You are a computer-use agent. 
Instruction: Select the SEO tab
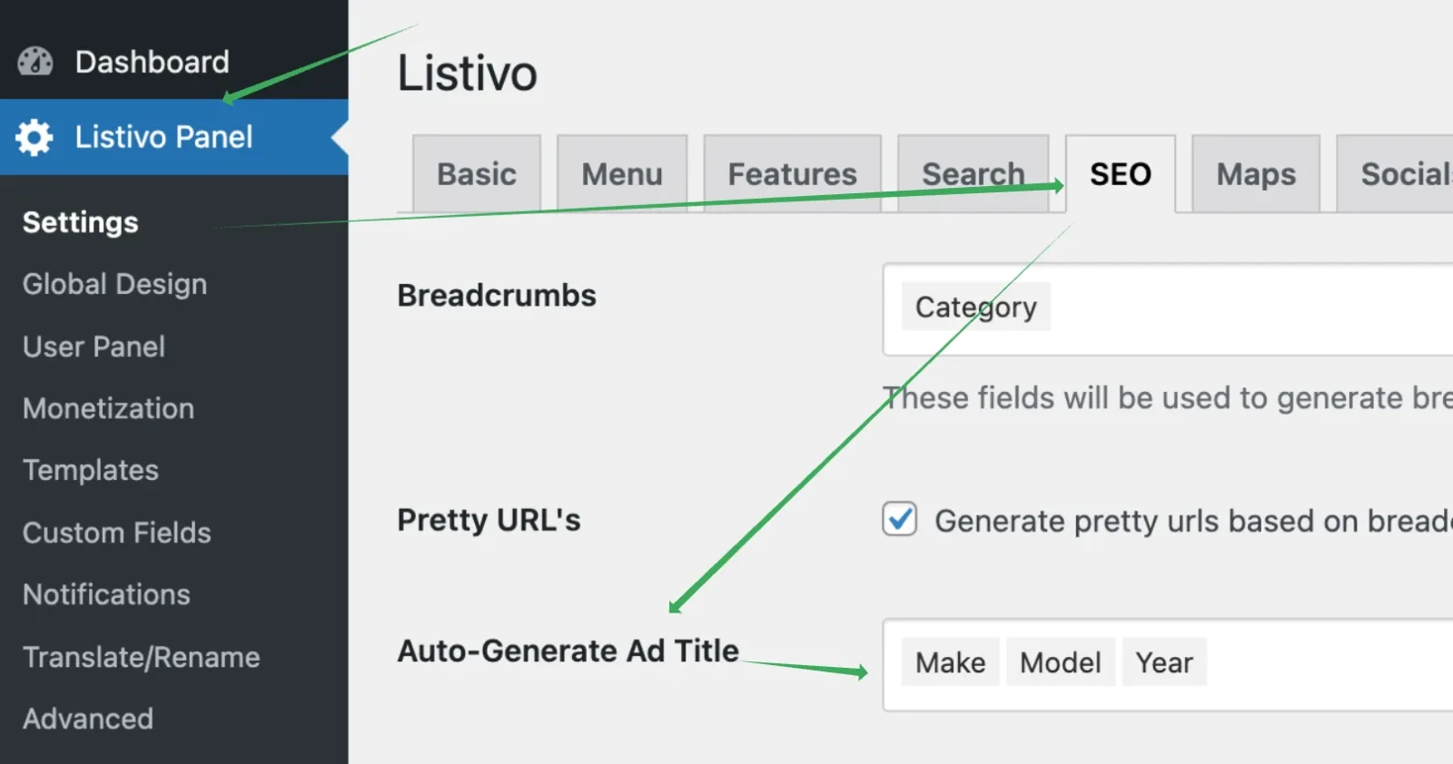pos(1121,174)
